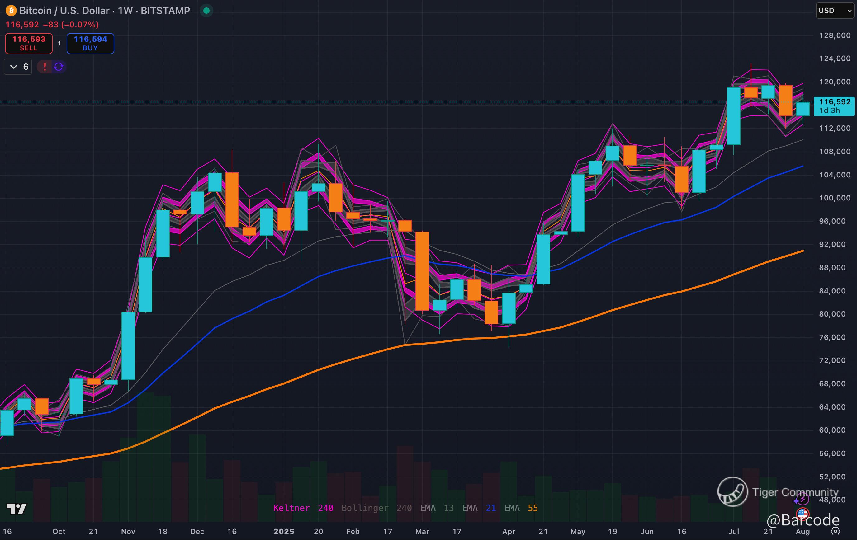Open the hexagon chart settings icon
Screen dimensions: 857x540
835,532
